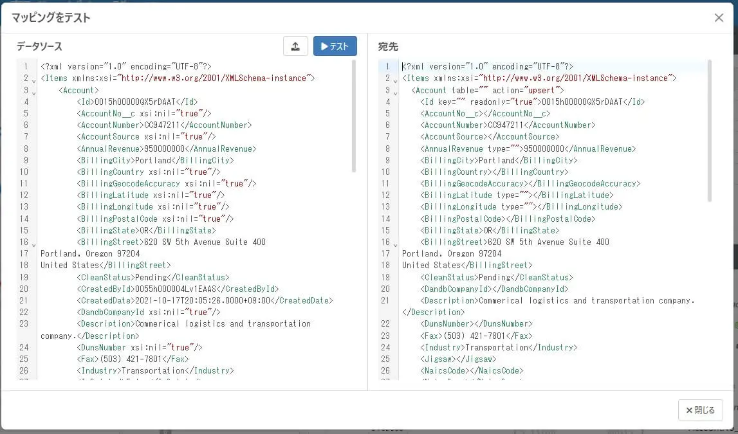Collapse line 3 Account fold arrow in destination
The width and height of the screenshot is (738, 434).
pos(395,93)
